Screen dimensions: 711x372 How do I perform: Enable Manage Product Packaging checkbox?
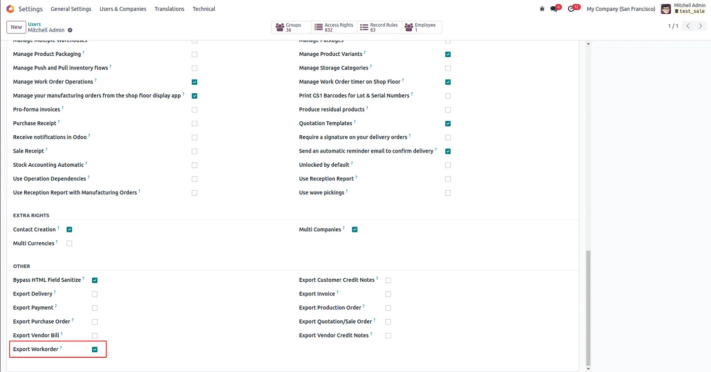tap(195, 54)
